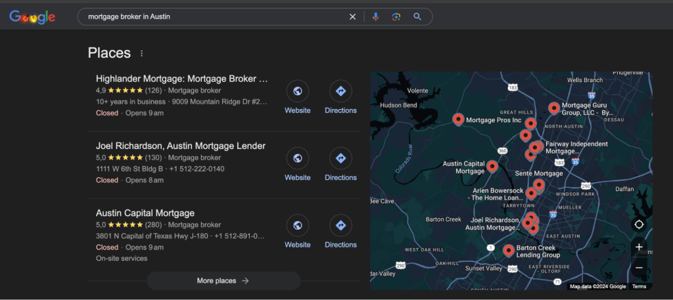This screenshot has height=300, width=673.
Task: Click the map Terms link
Action: click(x=639, y=286)
